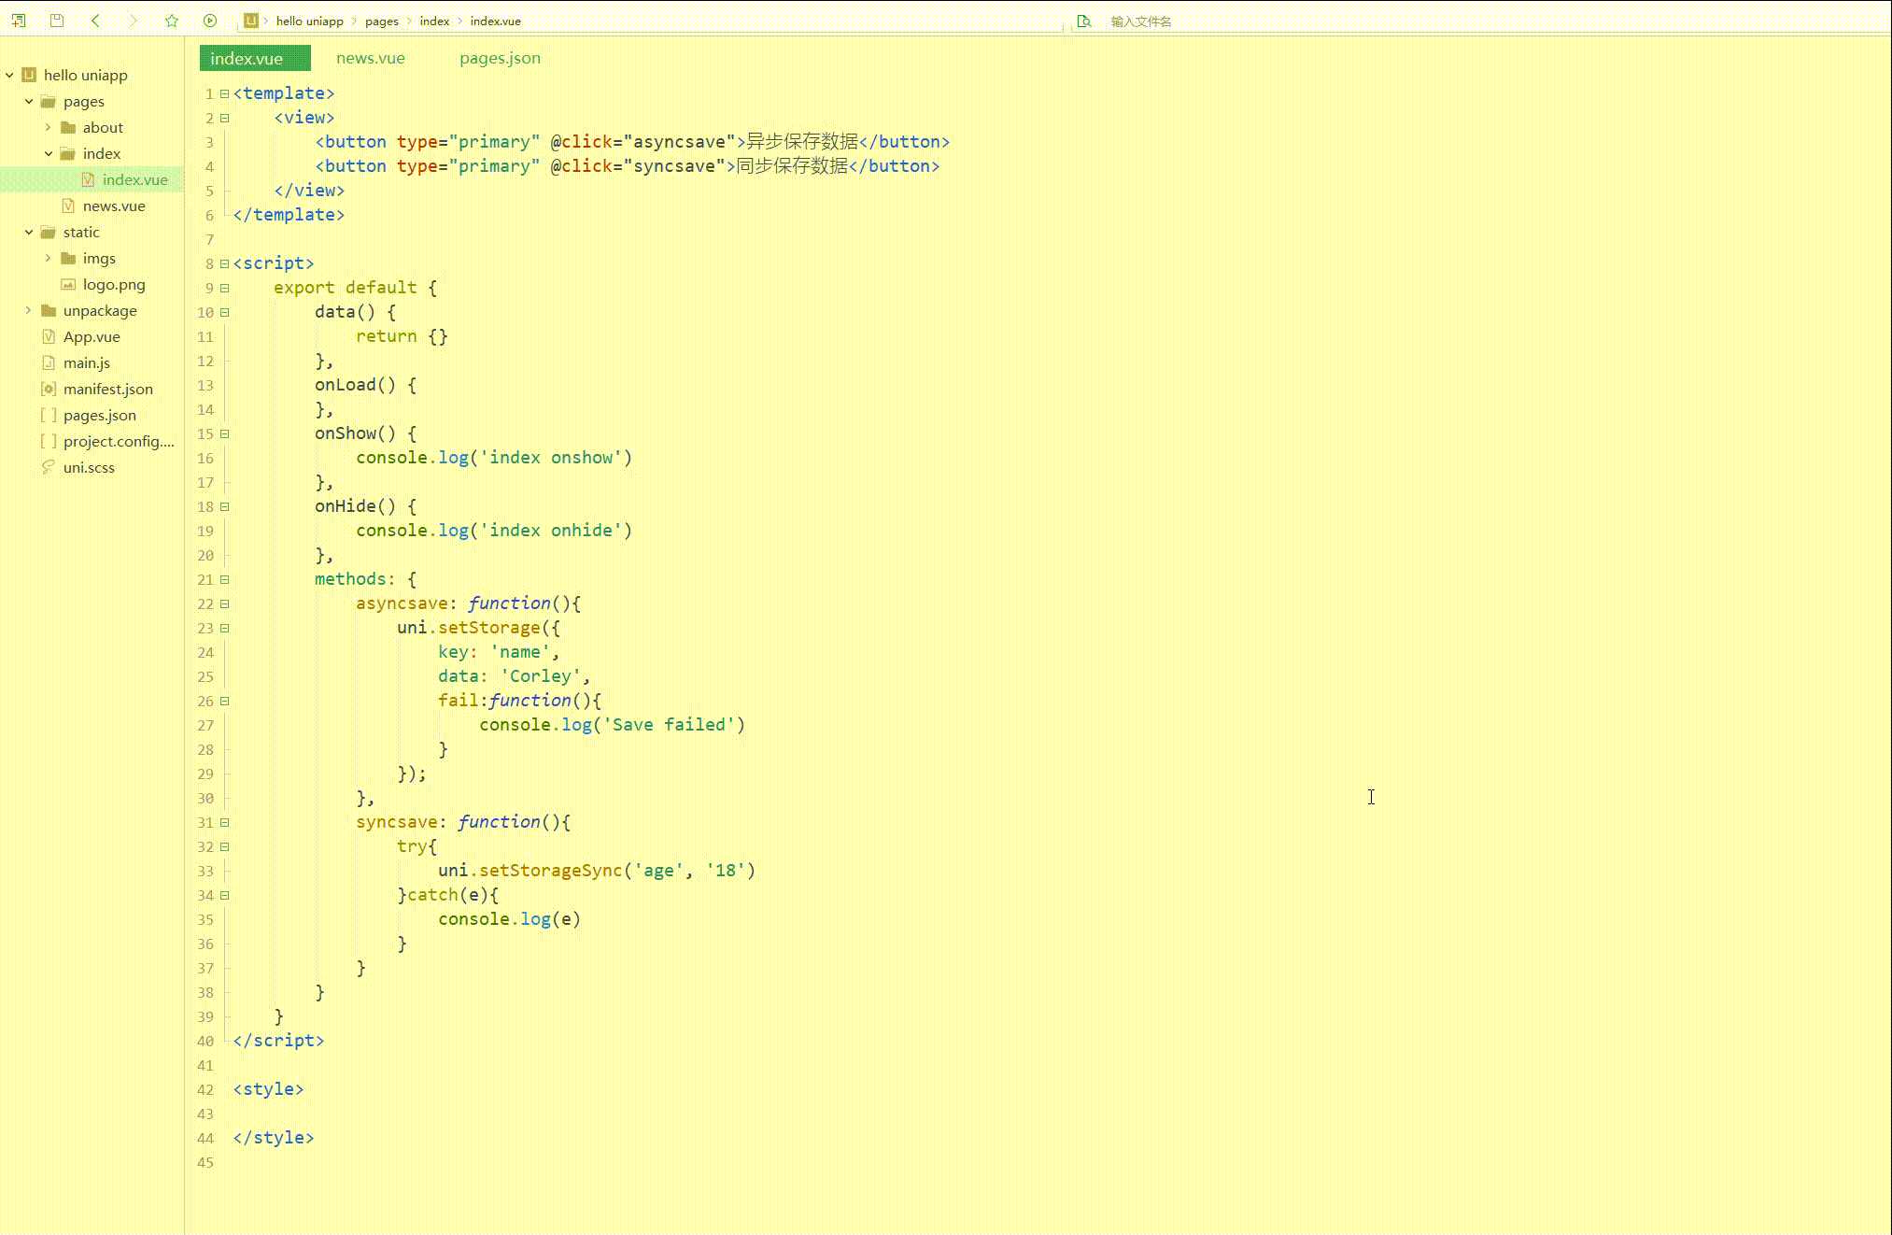Click the static folder icon
Image resolution: width=1892 pixels, height=1235 pixels.
pos(49,232)
